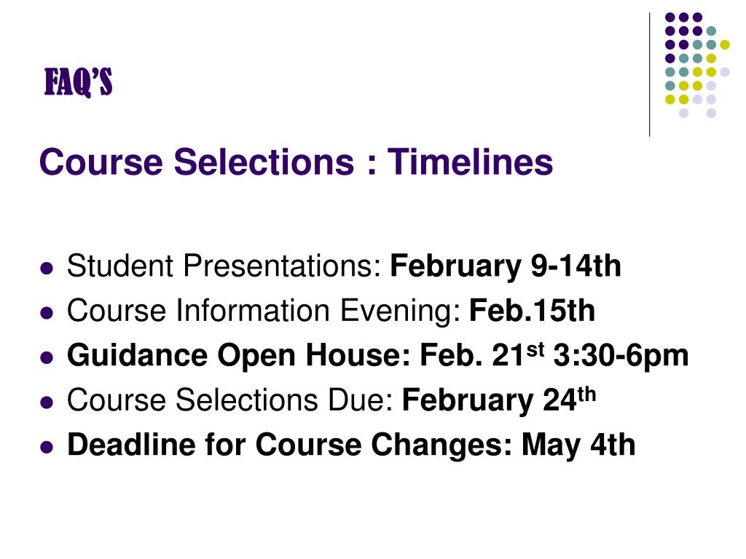Click Deadline for Course Changes line

pyautogui.click(x=351, y=445)
